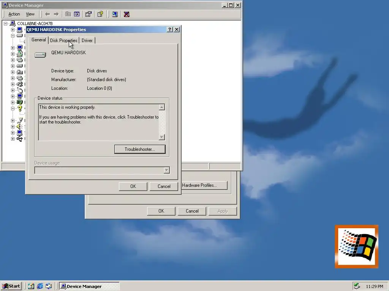Select the System devices computer icon above USB icon
The image size is (389, 291).
[20, 133]
